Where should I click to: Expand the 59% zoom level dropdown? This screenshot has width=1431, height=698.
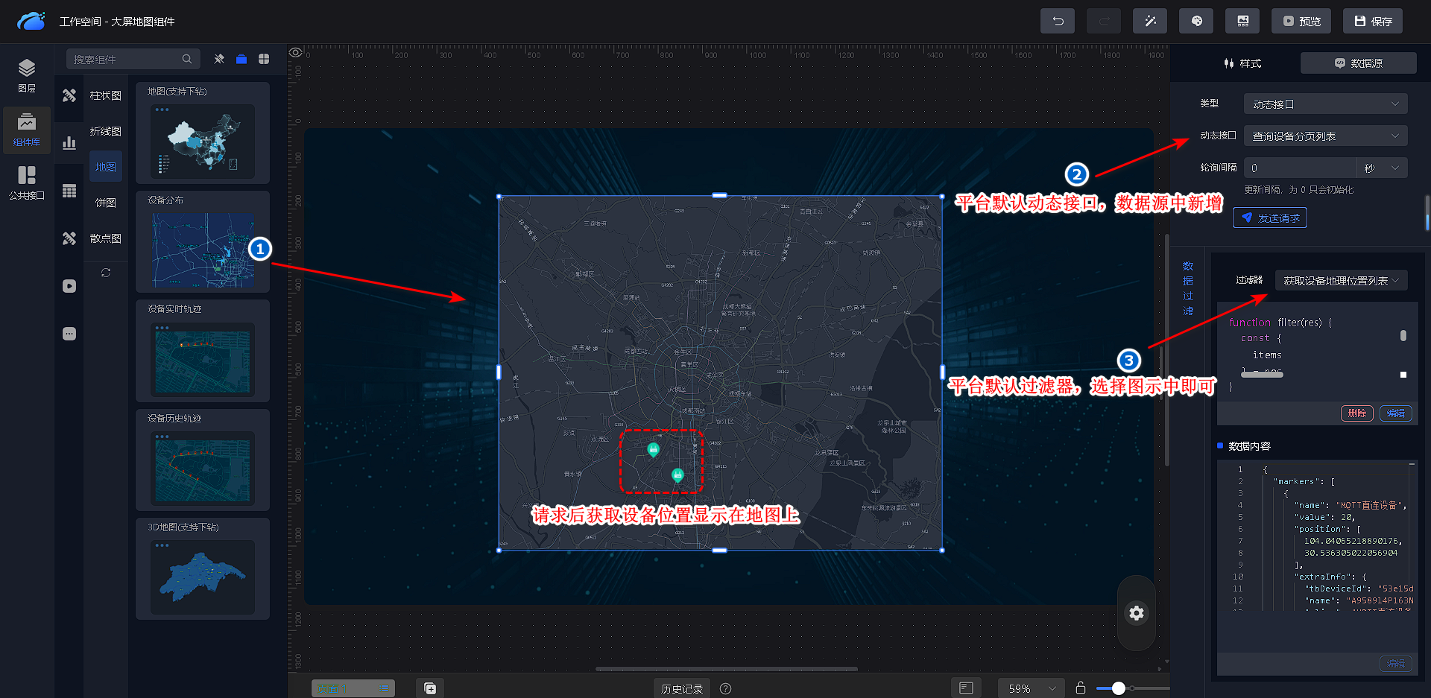[1032, 688]
